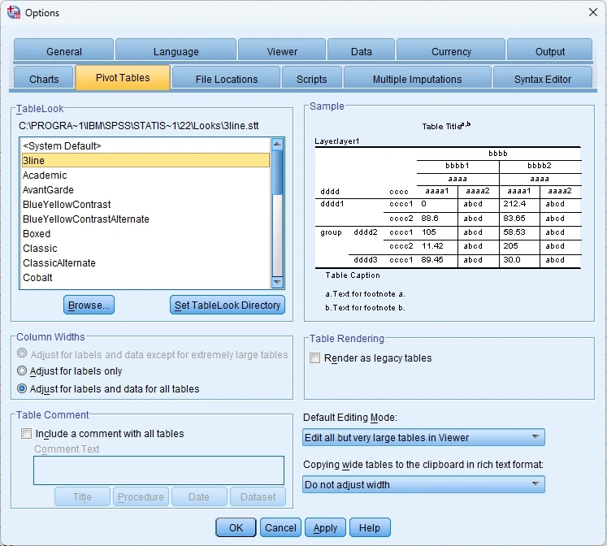Switch to the Language tab
The height and width of the screenshot is (546, 607).
pos(176,50)
